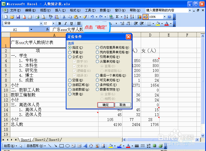Open the 格式 menu
The height and width of the screenshot is (151, 206).
click(x=75, y=10)
